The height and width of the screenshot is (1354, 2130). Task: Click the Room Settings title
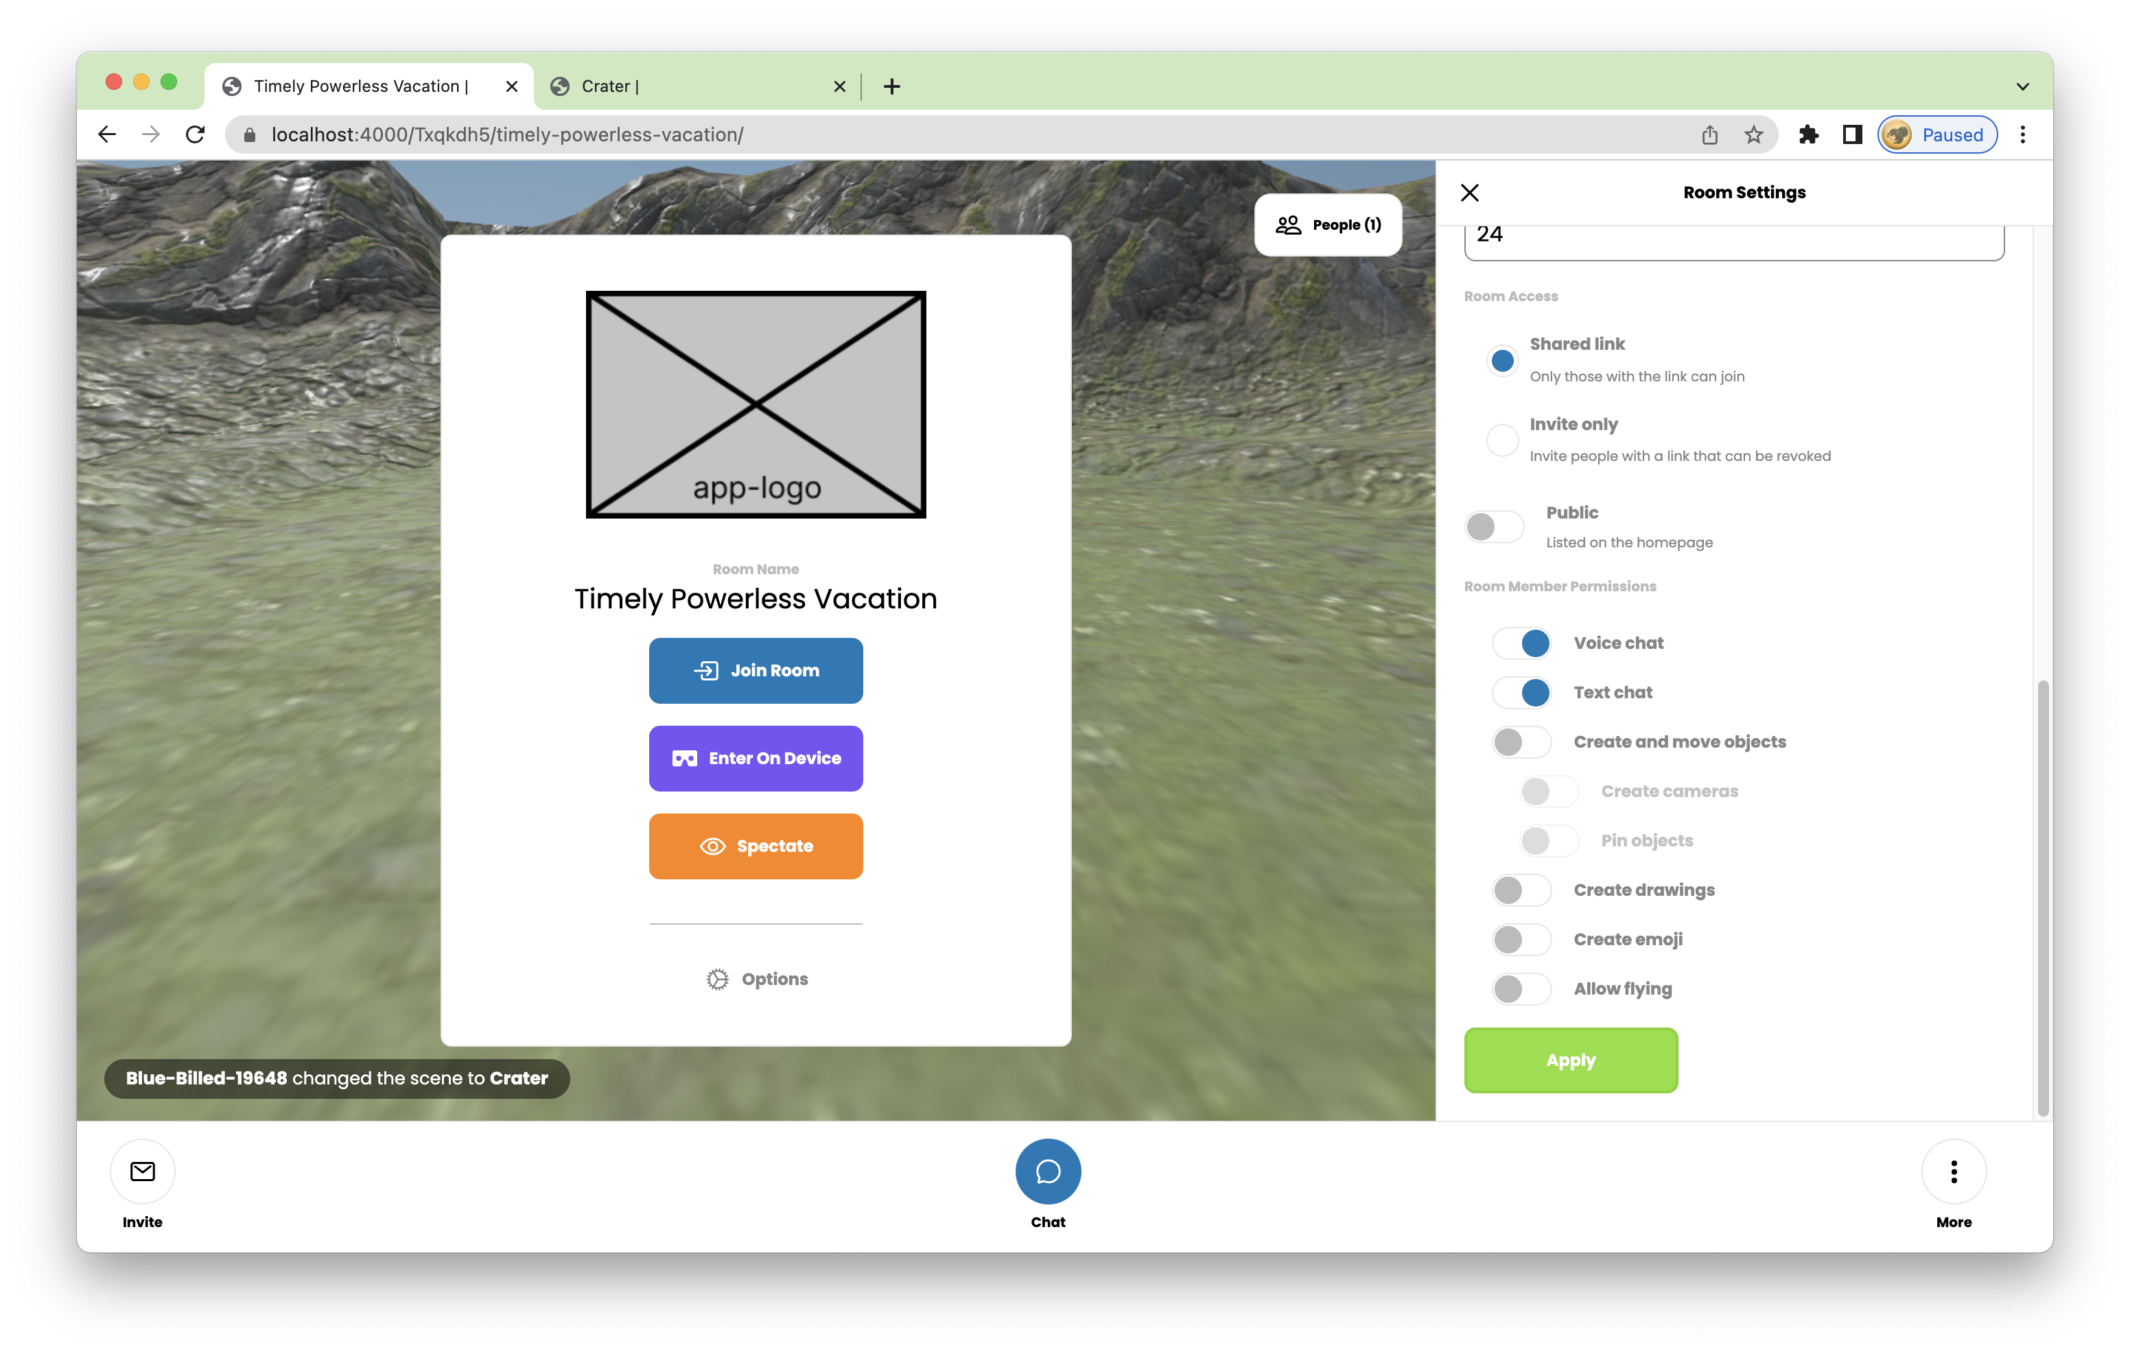pyautogui.click(x=1744, y=193)
